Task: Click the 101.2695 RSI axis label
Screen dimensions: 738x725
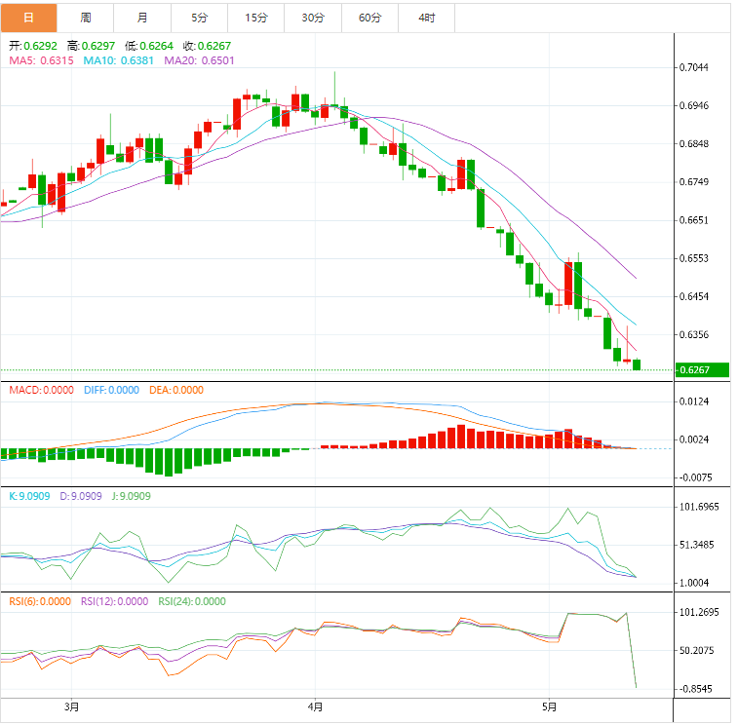Action: pyautogui.click(x=699, y=613)
